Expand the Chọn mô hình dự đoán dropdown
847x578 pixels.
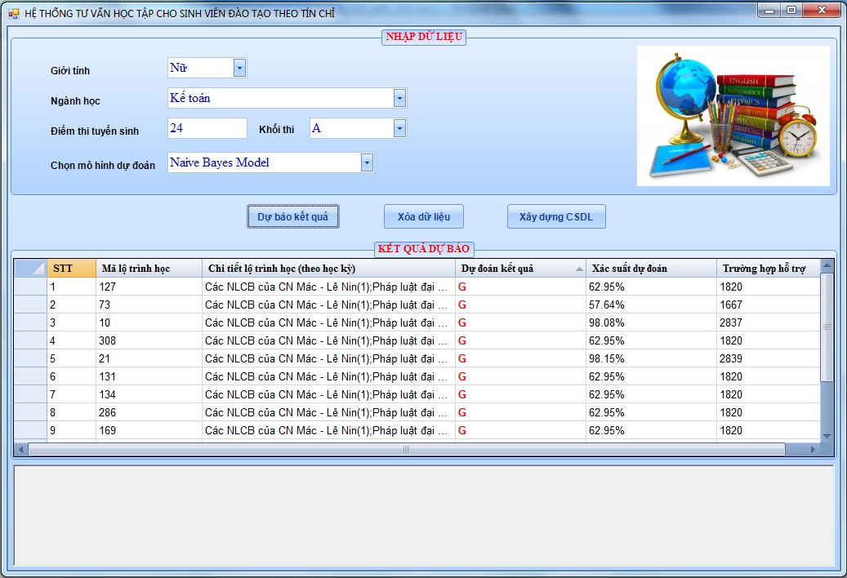[367, 163]
